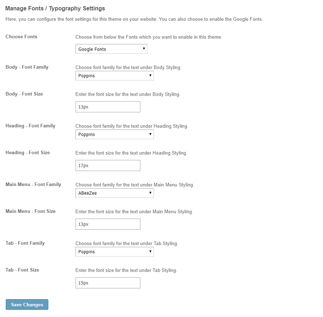Open the Tab Font Family dropdown
The height and width of the screenshot is (317, 323).
pyautogui.click(x=115, y=252)
